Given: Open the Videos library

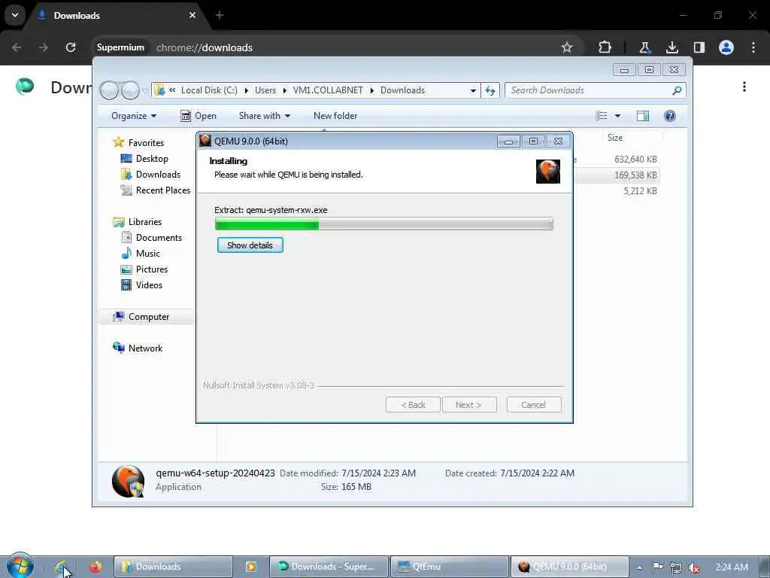Looking at the screenshot, I should click(x=149, y=284).
